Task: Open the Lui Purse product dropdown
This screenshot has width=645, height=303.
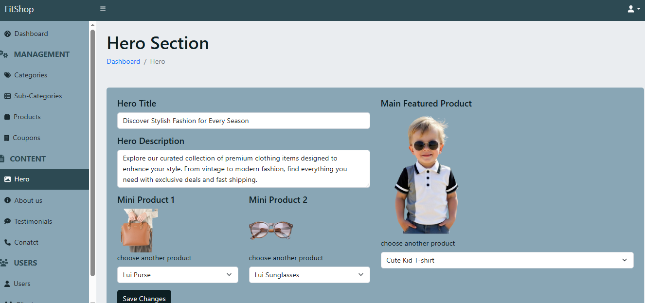Action: pos(178,275)
